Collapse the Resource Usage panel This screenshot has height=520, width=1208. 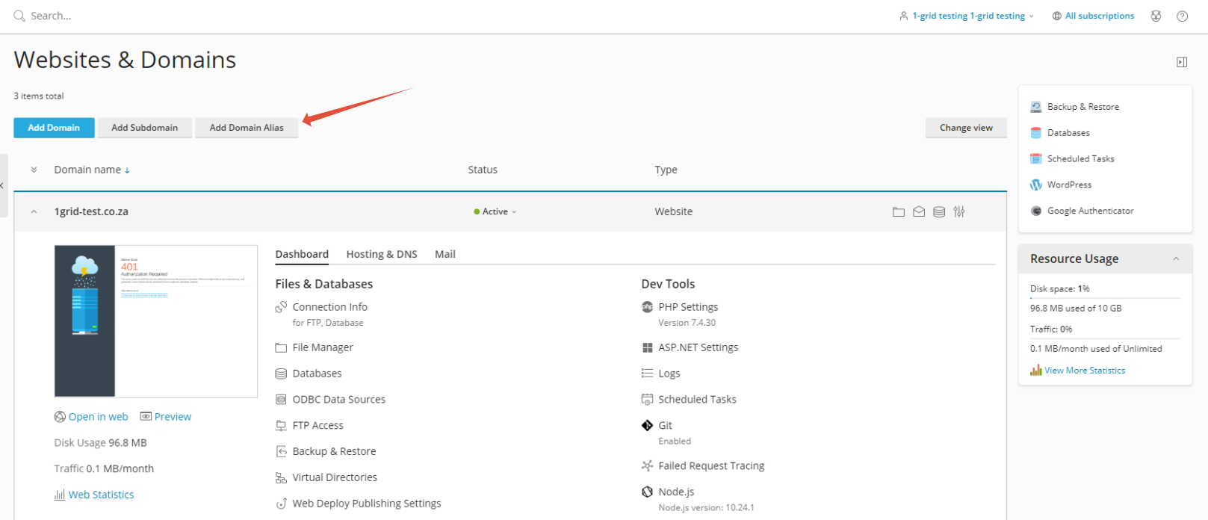1176,259
